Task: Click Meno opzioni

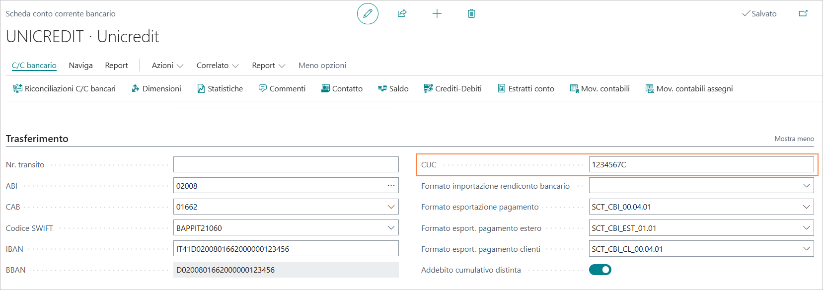Action: click(322, 66)
